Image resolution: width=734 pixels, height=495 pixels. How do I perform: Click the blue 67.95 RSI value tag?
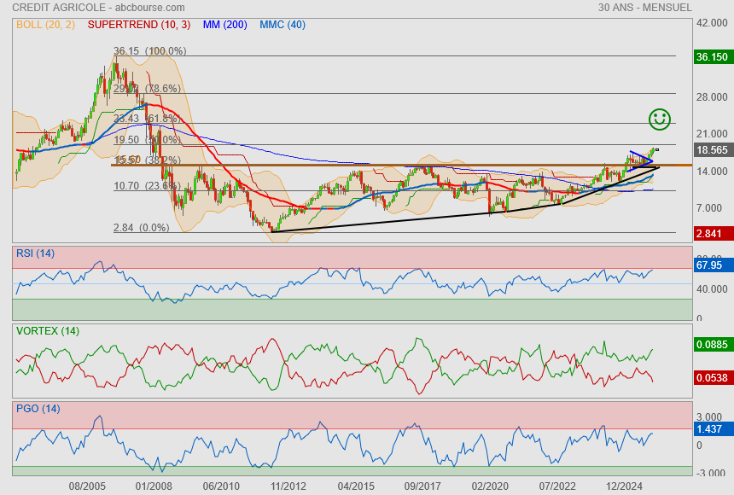tap(710, 265)
